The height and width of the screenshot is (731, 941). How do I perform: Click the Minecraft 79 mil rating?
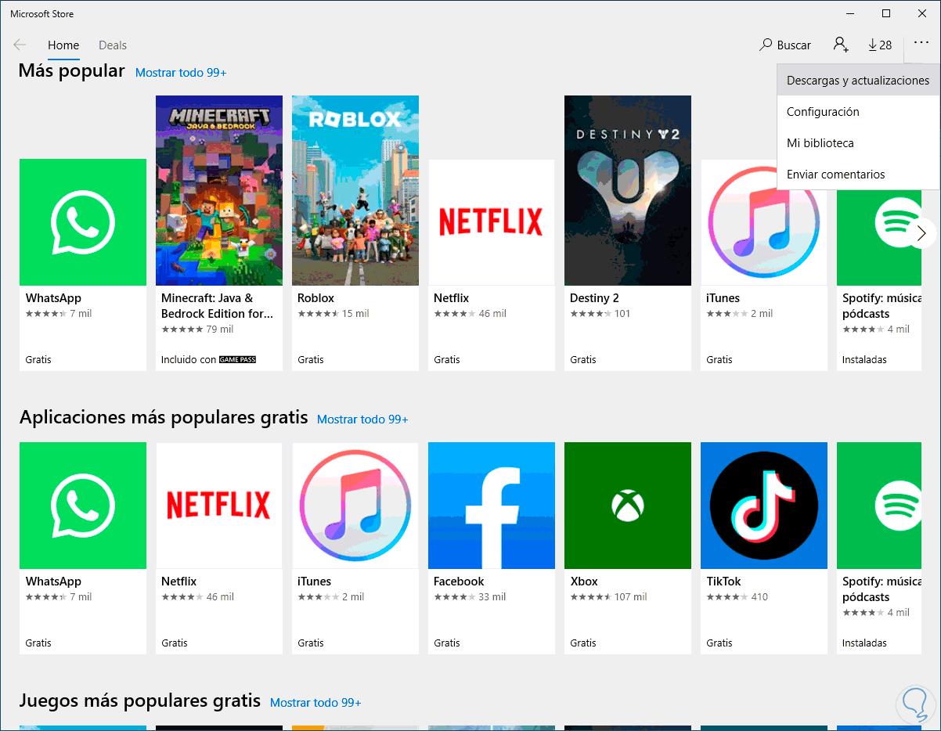[x=197, y=329]
